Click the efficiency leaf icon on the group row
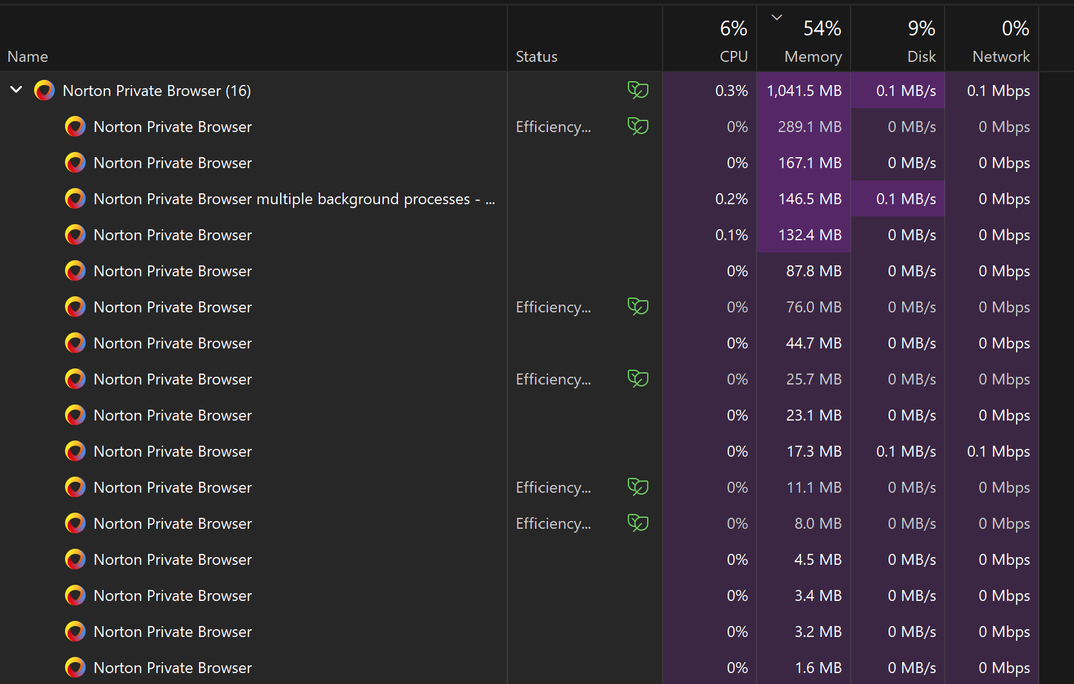The height and width of the screenshot is (684, 1074). 638,90
